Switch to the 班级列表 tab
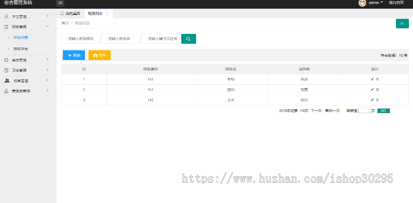The image size is (413, 203). (95, 13)
